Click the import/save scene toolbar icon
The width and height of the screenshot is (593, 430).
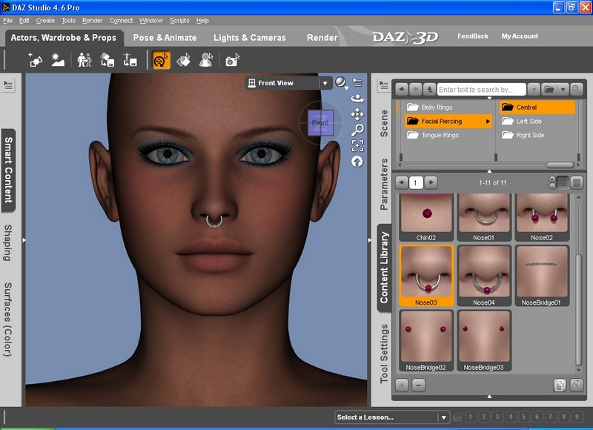[130, 60]
